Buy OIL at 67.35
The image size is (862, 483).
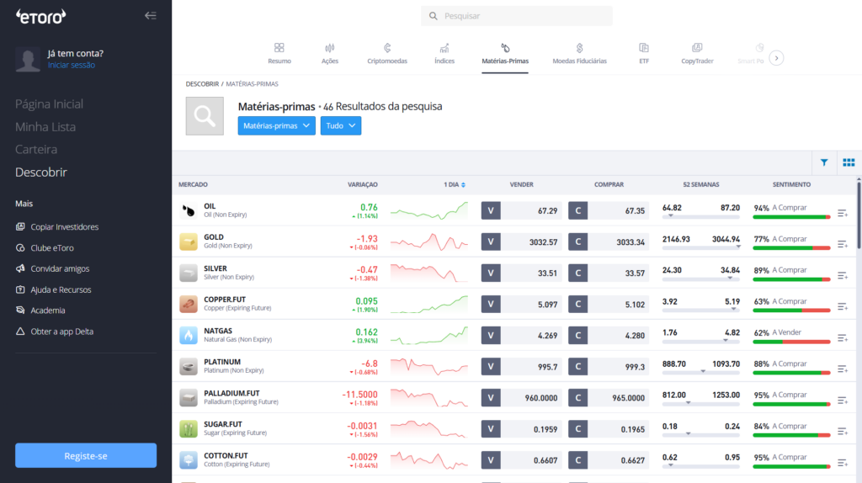click(x=609, y=210)
